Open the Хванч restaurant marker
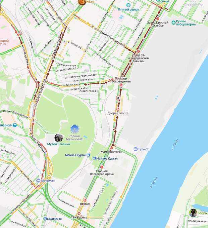Viewport: 208px width, 228px height. [x=82, y=2]
